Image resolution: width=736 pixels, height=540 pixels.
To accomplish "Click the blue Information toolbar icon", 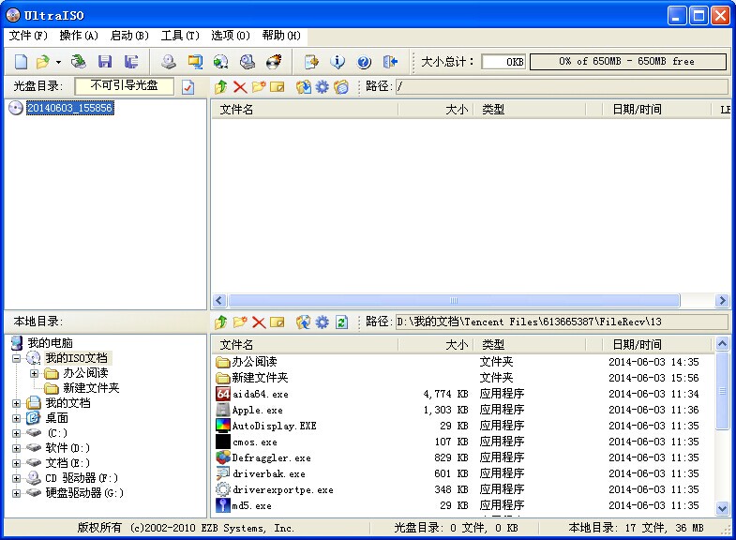I will (x=338, y=62).
